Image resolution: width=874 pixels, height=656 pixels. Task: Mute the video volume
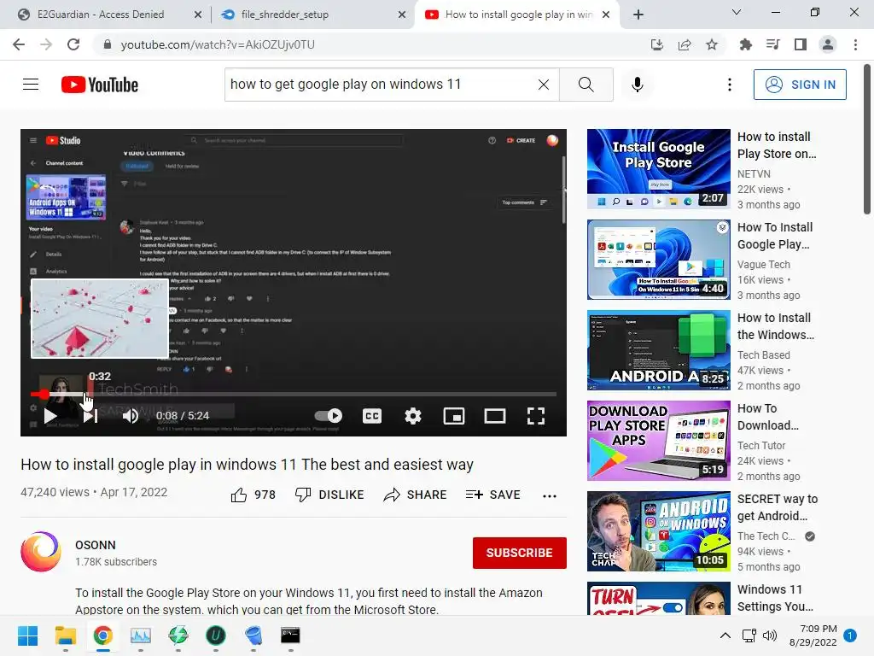(x=131, y=416)
